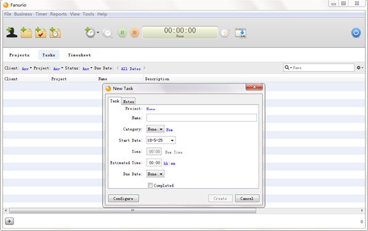Click the search magnifier icon dropdown
This screenshot has width=368, height=231.
point(288,68)
